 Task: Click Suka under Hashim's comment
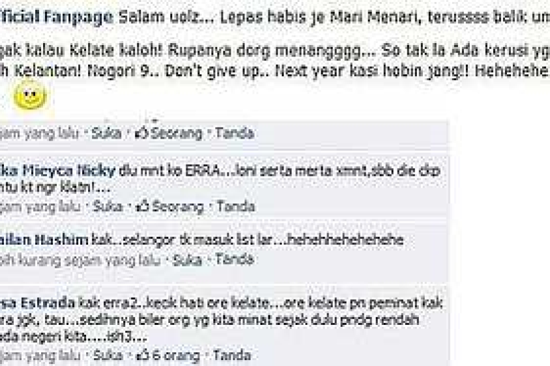pos(188,260)
